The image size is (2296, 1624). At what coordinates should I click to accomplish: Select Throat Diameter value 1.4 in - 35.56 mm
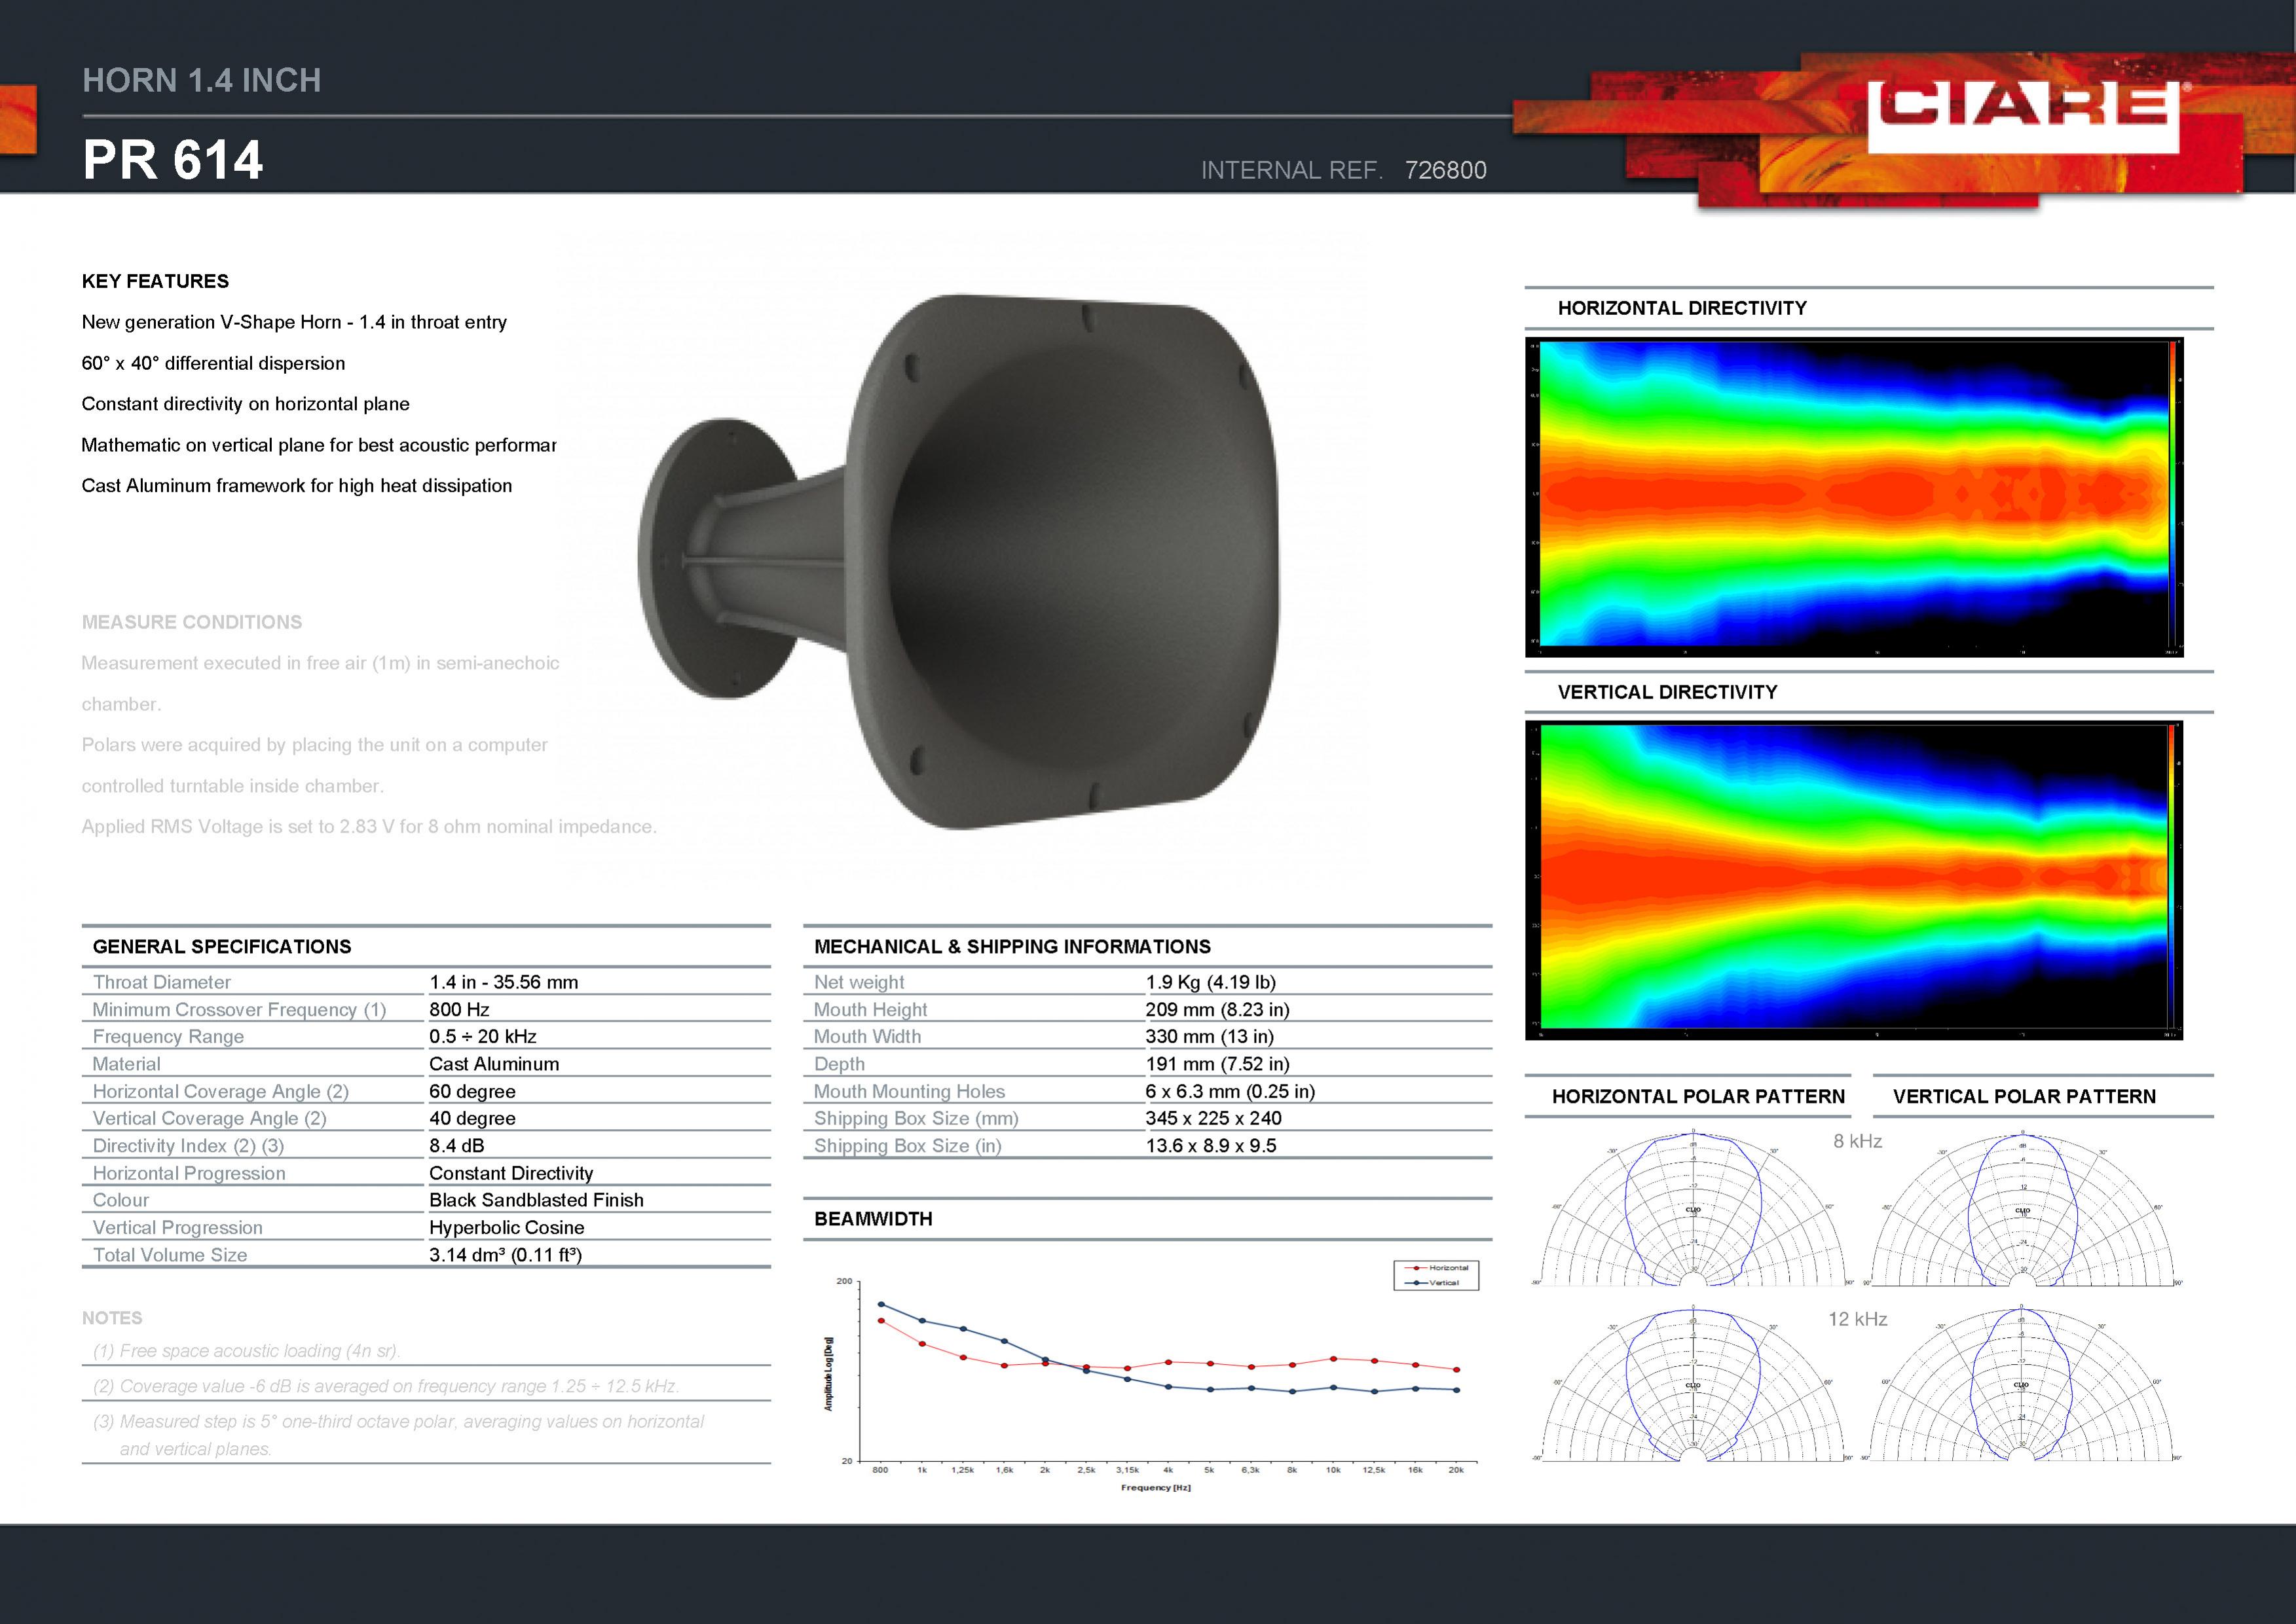click(503, 982)
